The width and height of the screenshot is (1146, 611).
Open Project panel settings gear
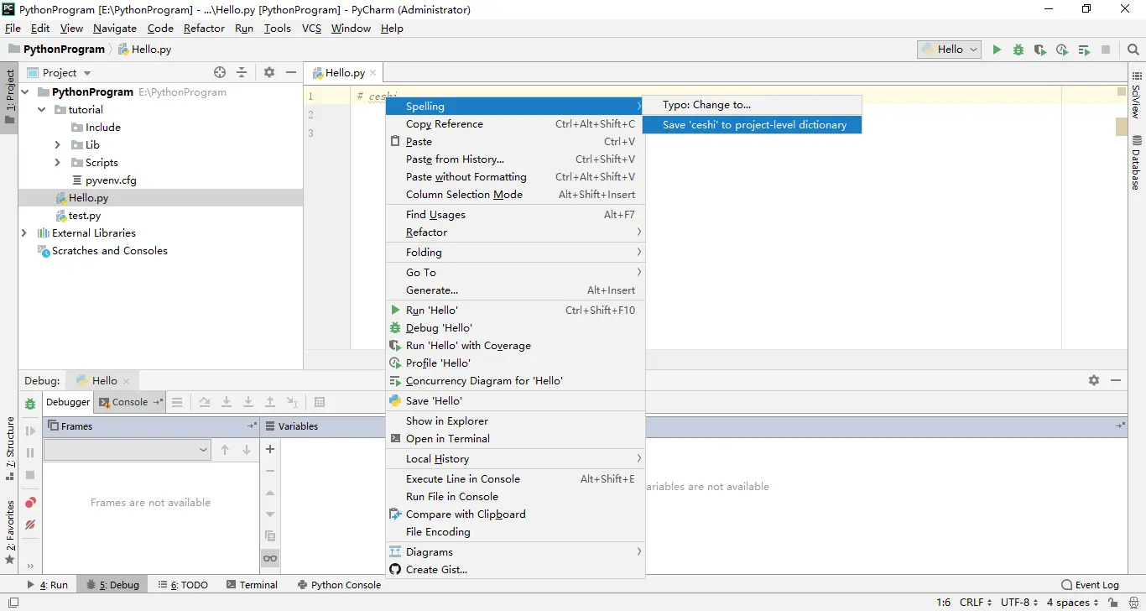[x=269, y=72]
